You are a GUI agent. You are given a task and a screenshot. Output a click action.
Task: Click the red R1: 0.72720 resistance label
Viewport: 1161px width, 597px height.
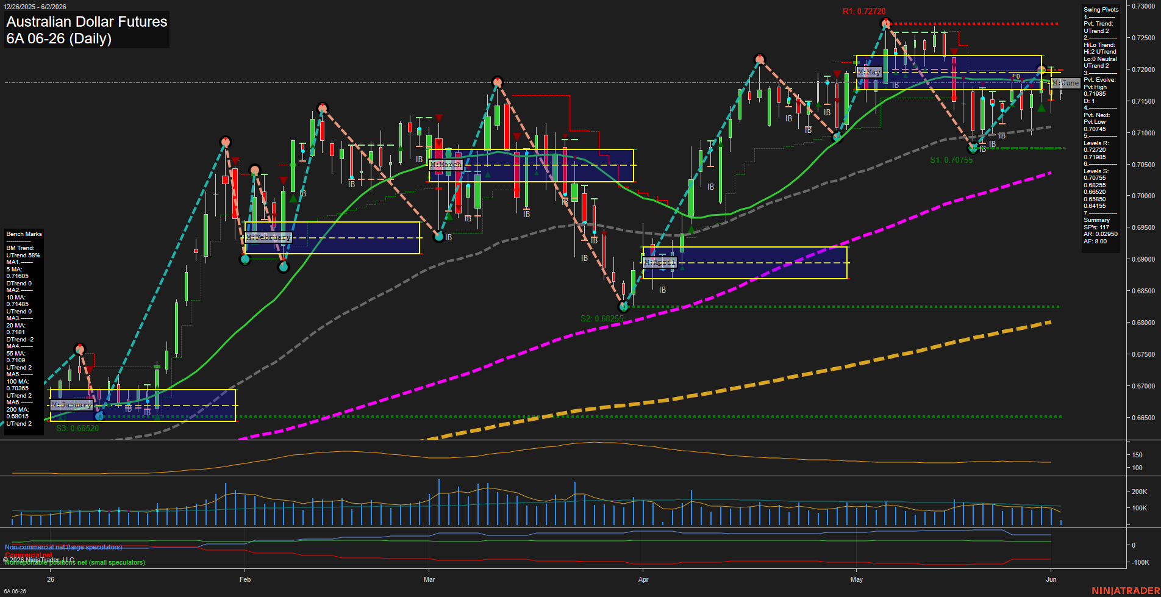tap(864, 11)
